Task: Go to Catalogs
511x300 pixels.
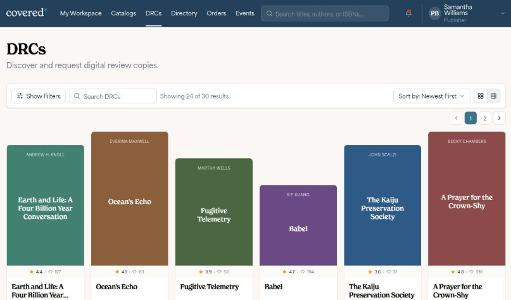Action: point(123,13)
